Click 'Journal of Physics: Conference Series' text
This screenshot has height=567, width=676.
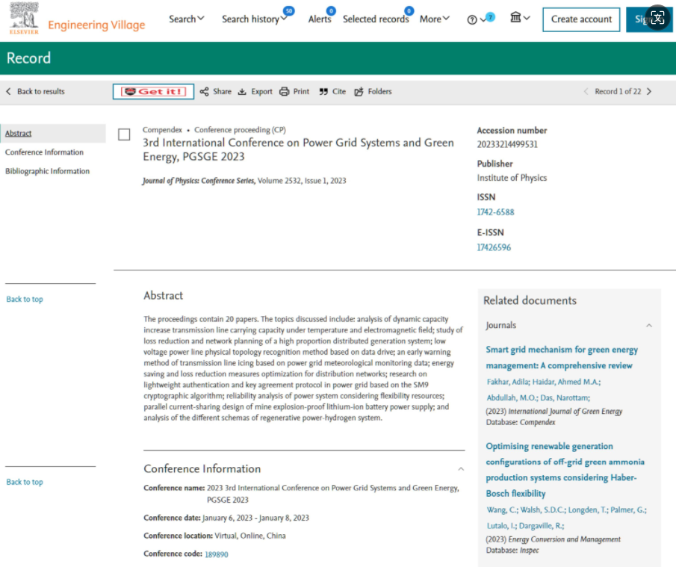point(199,181)
